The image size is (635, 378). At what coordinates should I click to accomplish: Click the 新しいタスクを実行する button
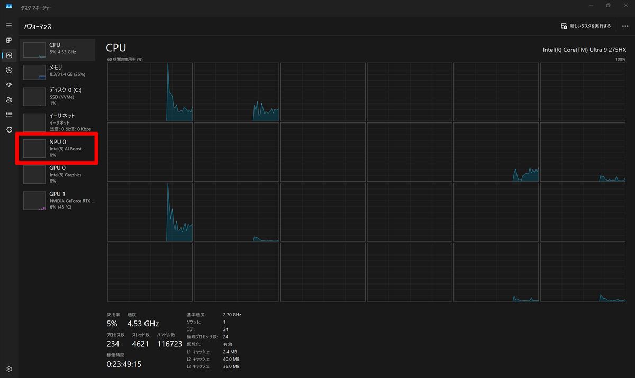(586, 26)
